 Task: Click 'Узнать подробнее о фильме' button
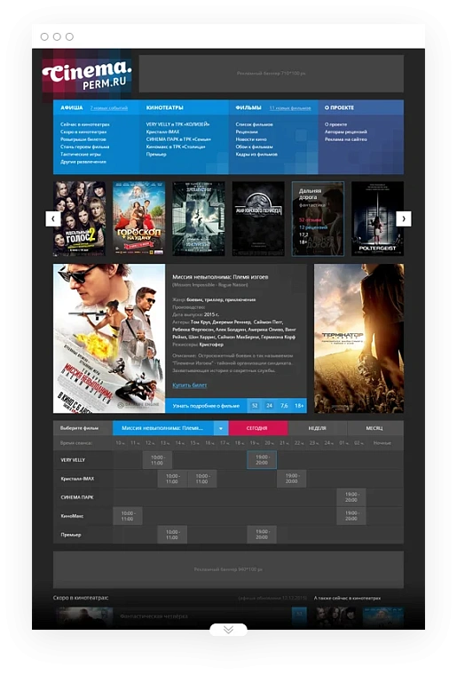[206, 406]
